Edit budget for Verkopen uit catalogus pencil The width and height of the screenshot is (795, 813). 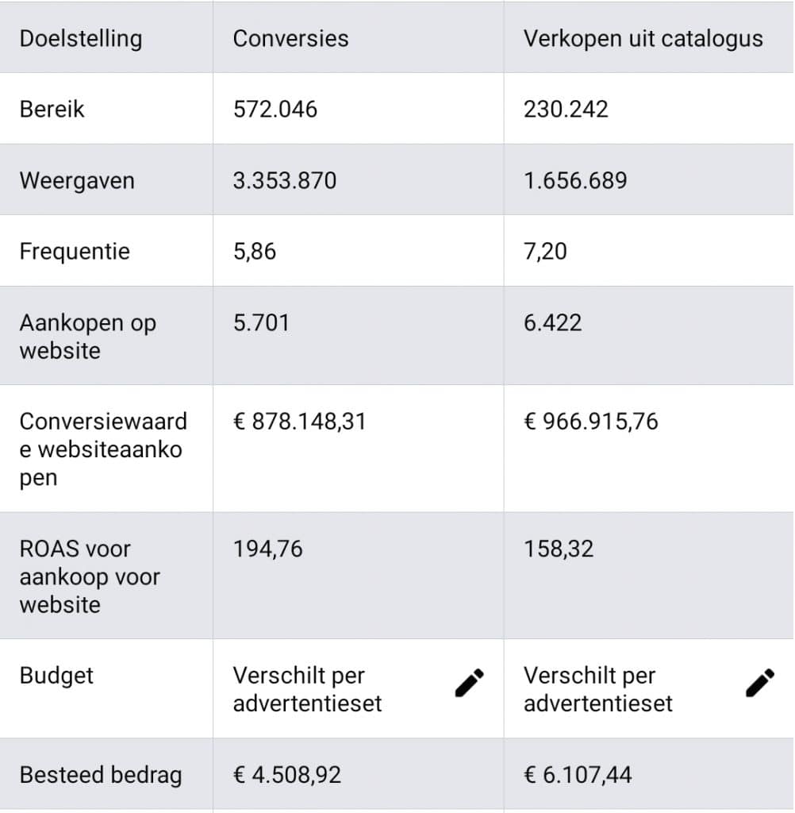(760, 682)
